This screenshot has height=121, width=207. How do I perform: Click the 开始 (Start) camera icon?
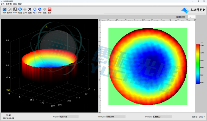tap(4, 9)
